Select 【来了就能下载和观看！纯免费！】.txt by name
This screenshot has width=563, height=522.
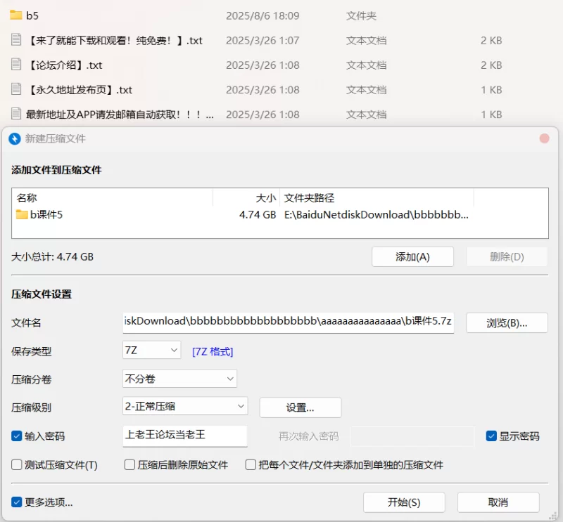click(115, 40)
